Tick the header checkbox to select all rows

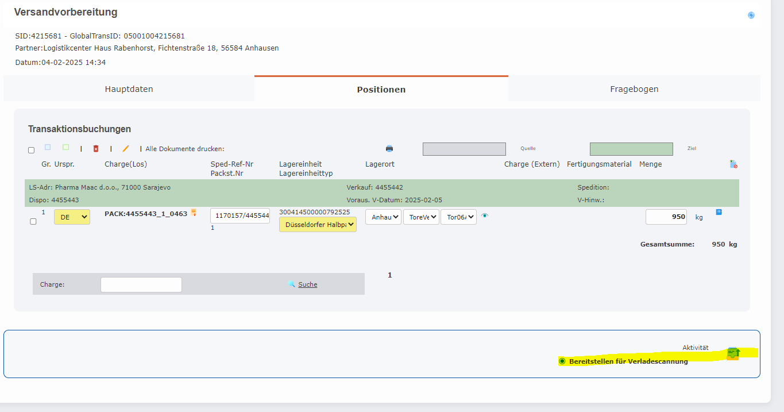coord(31,150)
